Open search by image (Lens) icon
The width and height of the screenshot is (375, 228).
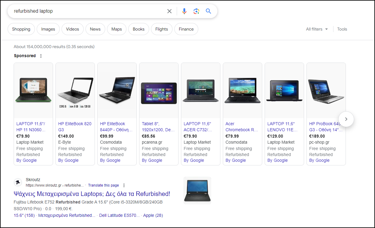click(x=196, y=11)
